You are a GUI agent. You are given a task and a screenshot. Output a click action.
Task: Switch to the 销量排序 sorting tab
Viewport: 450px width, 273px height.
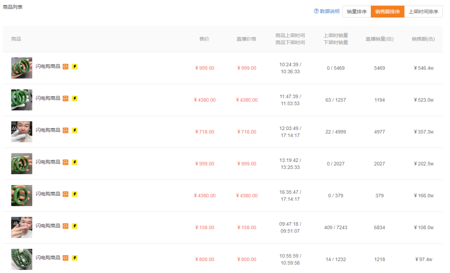pyautogui.click(x=357, y=12)
